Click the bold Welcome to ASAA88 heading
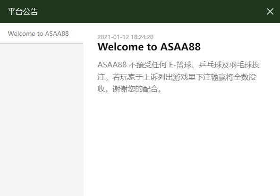The image size is (280, 196). tap(149, 47)
